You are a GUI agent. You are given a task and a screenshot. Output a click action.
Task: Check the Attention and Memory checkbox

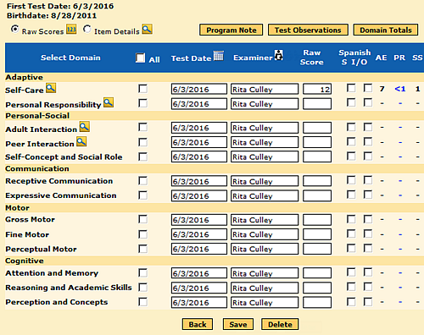(143, 272)
